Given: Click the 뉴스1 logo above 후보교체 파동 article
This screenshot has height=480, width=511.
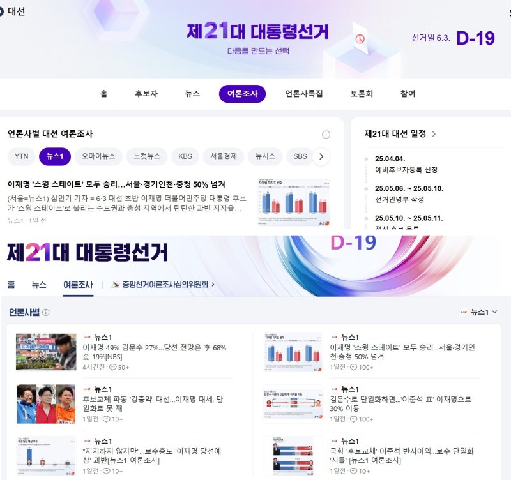Looking at the screenshot, I should 87,389.
